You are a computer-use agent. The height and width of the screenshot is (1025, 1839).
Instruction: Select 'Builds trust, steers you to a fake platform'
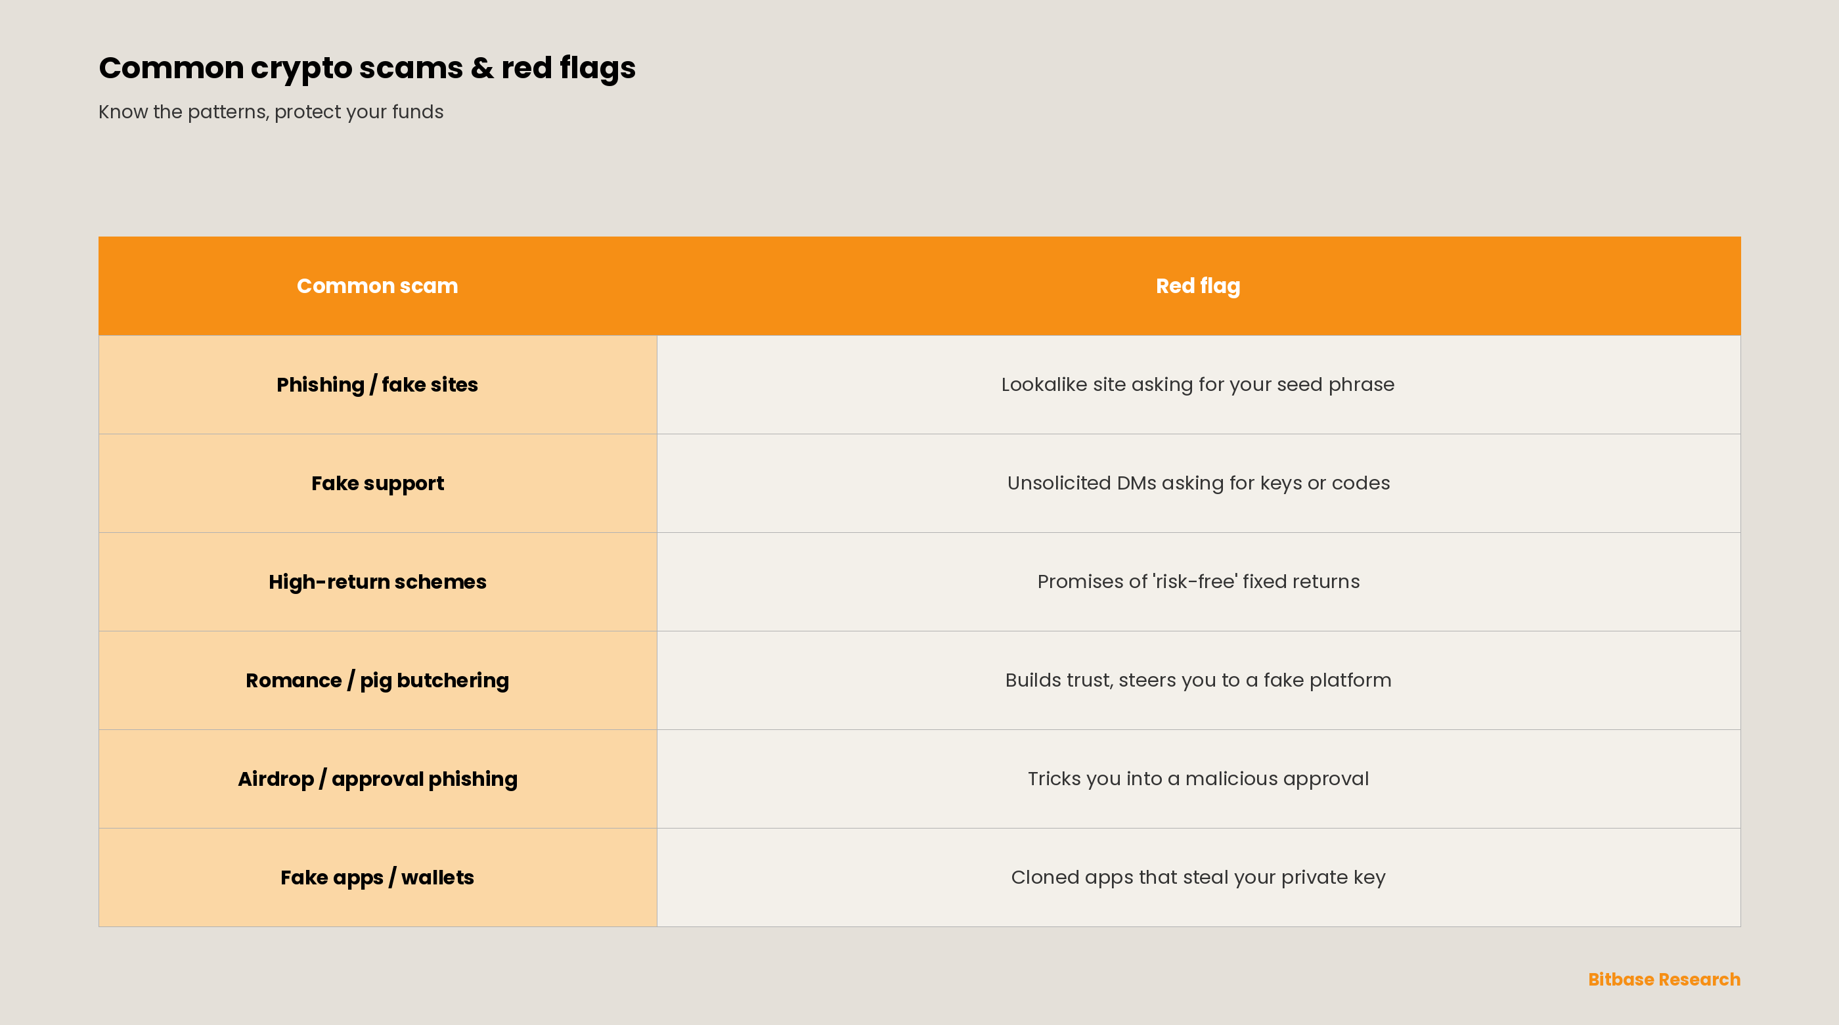click(x=1199, y=681)
